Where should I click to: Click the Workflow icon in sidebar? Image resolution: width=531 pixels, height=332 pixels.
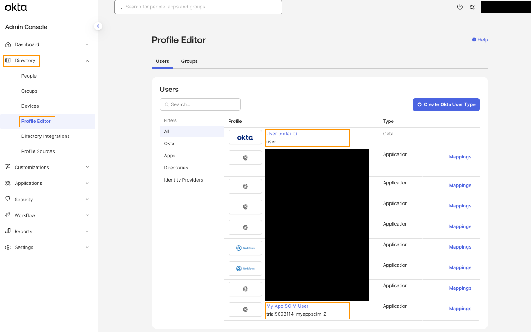[x=8, y=215]
